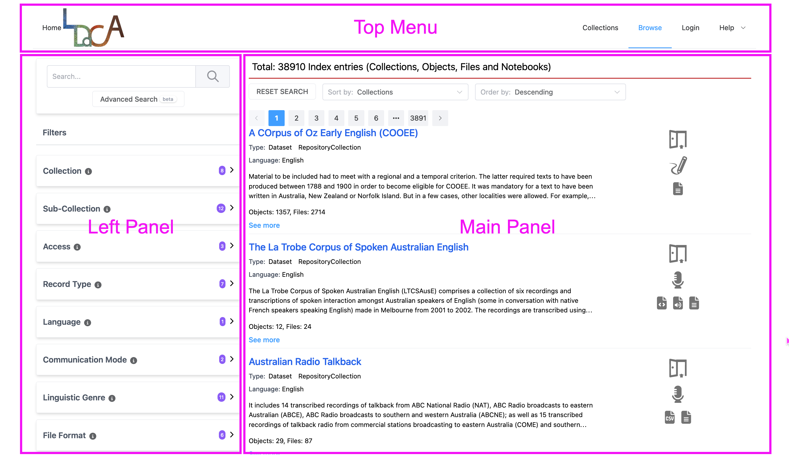The height and width of the screenshot is (456, 789).
Task: Click Reset Search button
Action: click(282, 91)
